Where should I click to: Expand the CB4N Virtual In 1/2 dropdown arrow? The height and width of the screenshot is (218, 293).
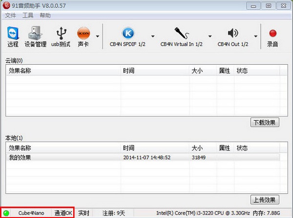(210, 36)
